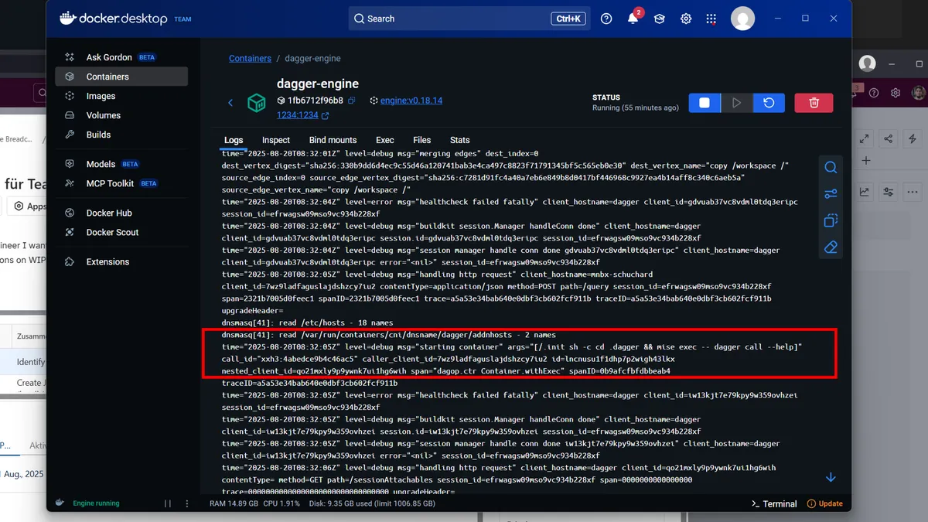The width and height of the screenshot is (928, 522).
Task: Open notifications bell with 2 badge
Action: coord(633,19)
